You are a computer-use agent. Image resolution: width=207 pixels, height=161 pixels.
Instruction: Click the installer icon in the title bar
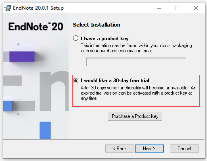pos(8,8)
